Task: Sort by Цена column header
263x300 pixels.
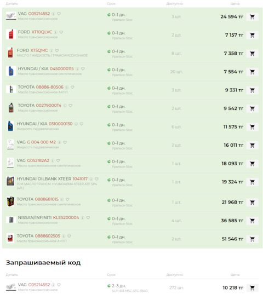Action: point(235,4)
